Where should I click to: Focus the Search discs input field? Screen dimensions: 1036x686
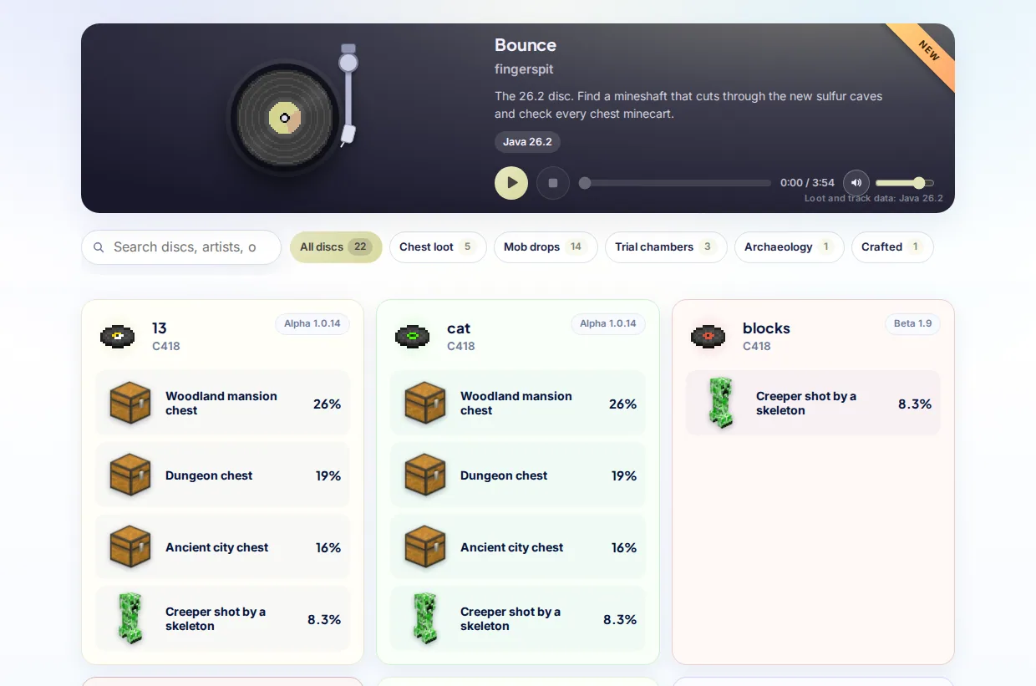pyautogui.click(x=181, y=247)
